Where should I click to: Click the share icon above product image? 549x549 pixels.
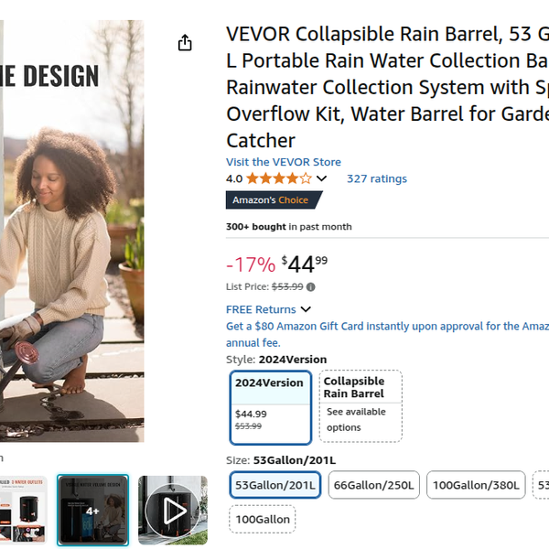click(x=185, y=43)
